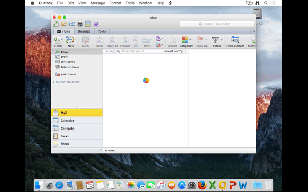Screen dimensions: 308x192
Task: Open iTunes from the Dock
Action: 161,185
